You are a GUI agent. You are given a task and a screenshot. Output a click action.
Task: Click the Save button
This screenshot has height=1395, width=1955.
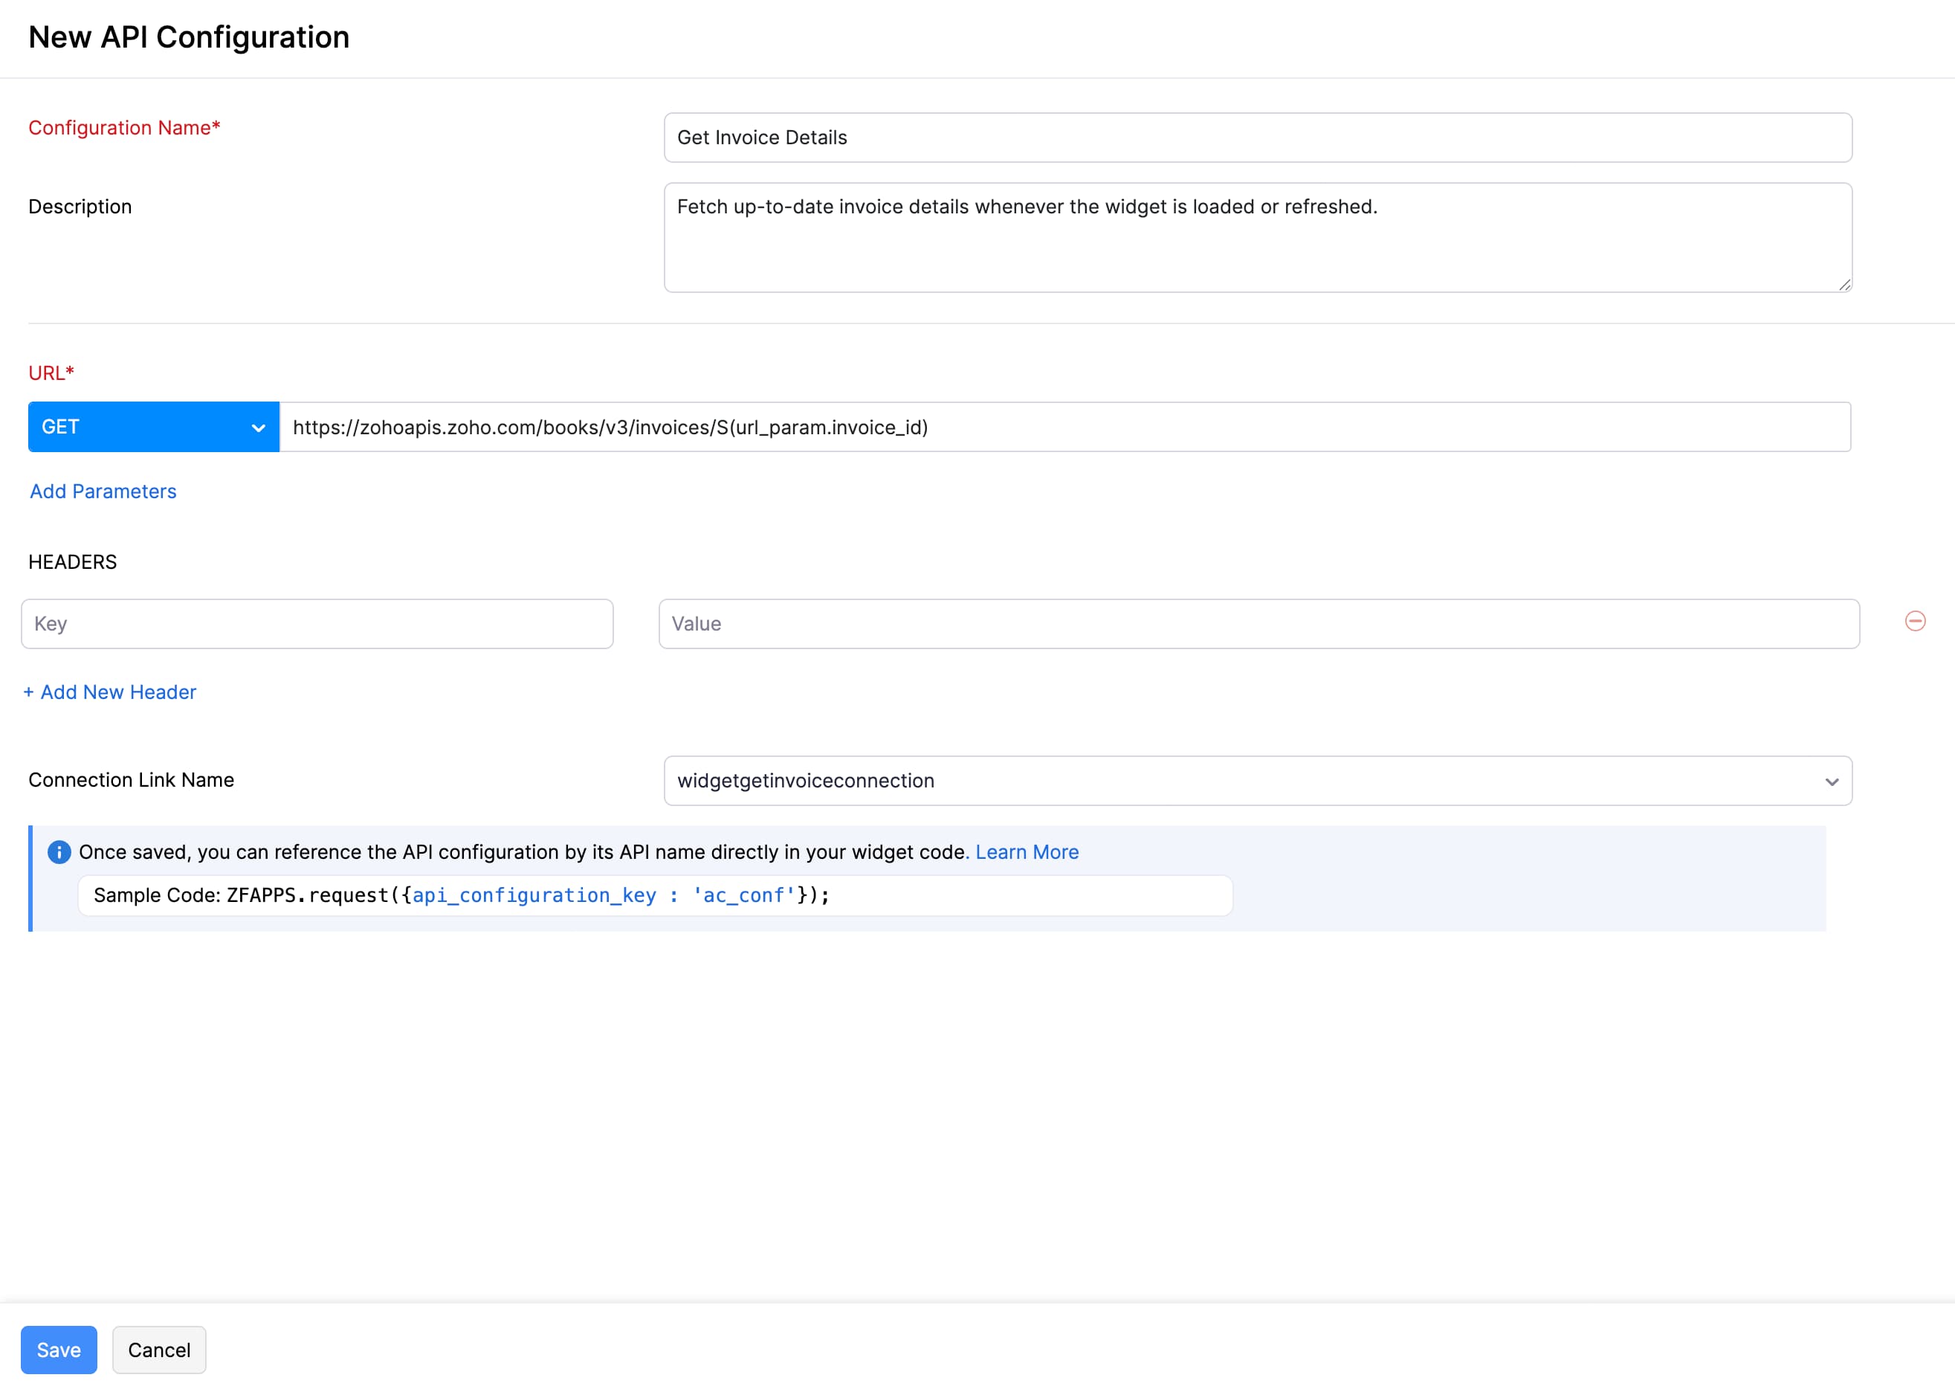tap(57, 1350)
